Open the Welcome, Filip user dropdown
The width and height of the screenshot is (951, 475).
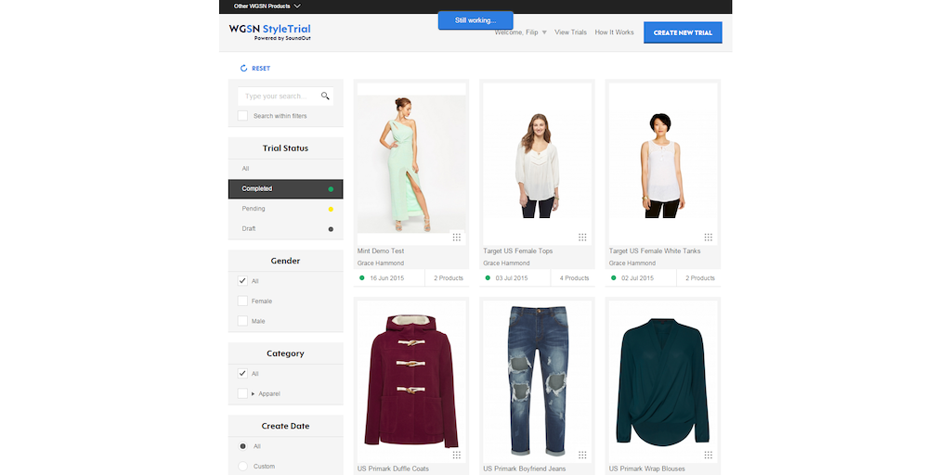coord(520,32)
